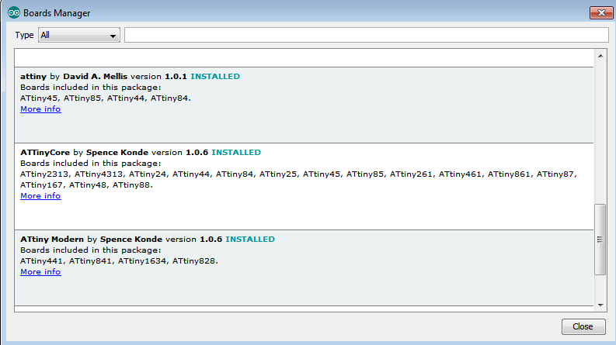Open More info link for ATtiny Modern package

40,271
